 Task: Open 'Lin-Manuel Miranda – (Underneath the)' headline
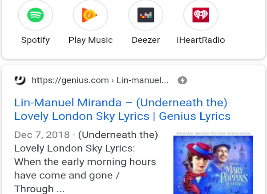[121, 103]
